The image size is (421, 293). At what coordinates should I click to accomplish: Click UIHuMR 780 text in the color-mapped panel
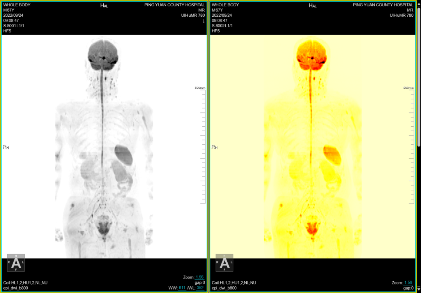tap(402, 15)
